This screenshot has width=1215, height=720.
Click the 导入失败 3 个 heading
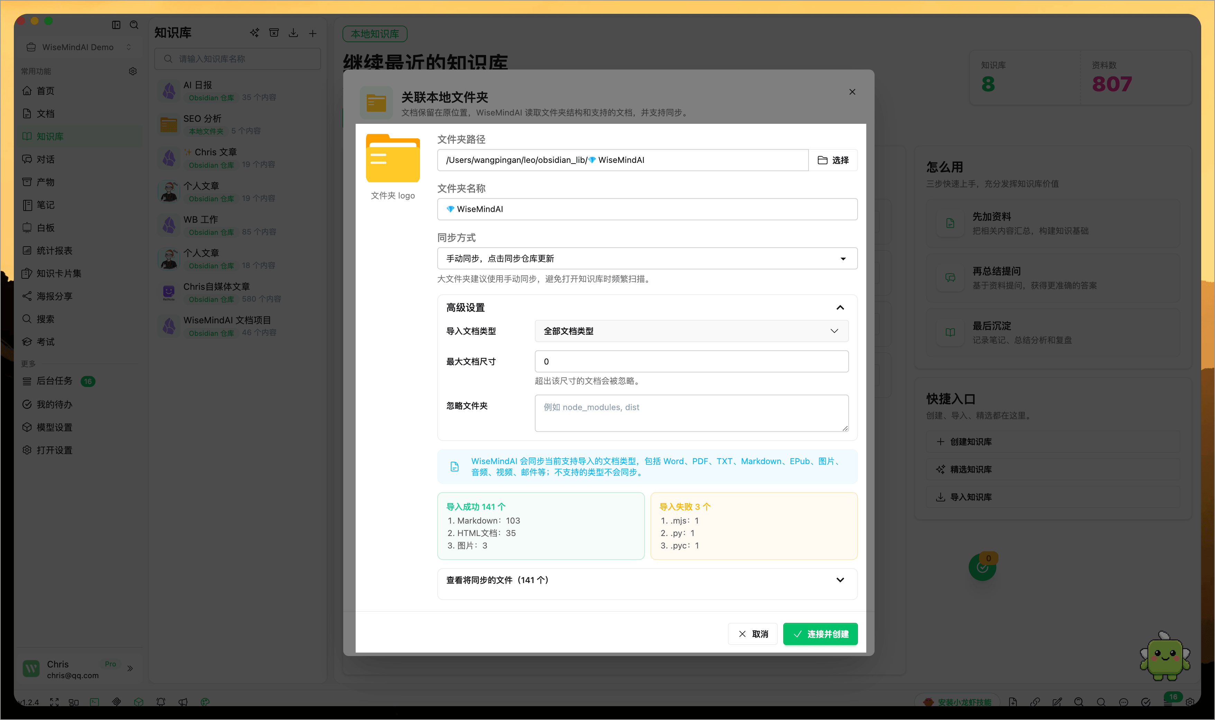(685, 507)
